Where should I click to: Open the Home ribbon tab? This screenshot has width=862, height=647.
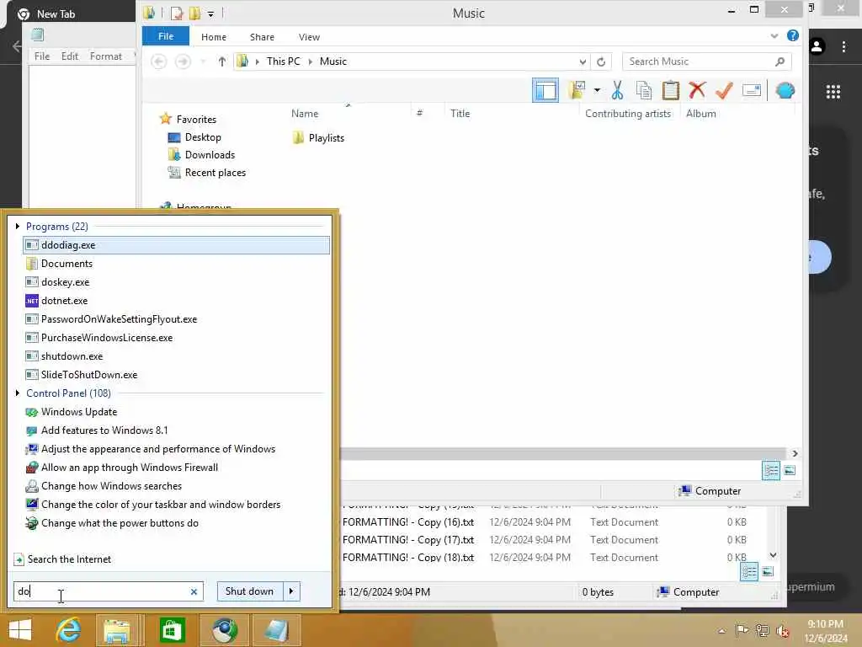click(x=213, y=37)
